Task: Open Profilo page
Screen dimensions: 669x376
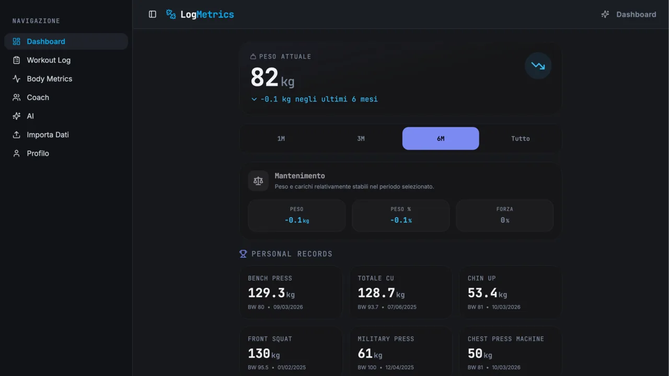Action: pyautogui.click(x=66, y=154)
